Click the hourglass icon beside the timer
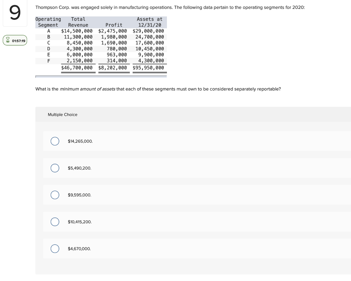The height and width of the screenshot is (281, 351). (x=8, y=41)
